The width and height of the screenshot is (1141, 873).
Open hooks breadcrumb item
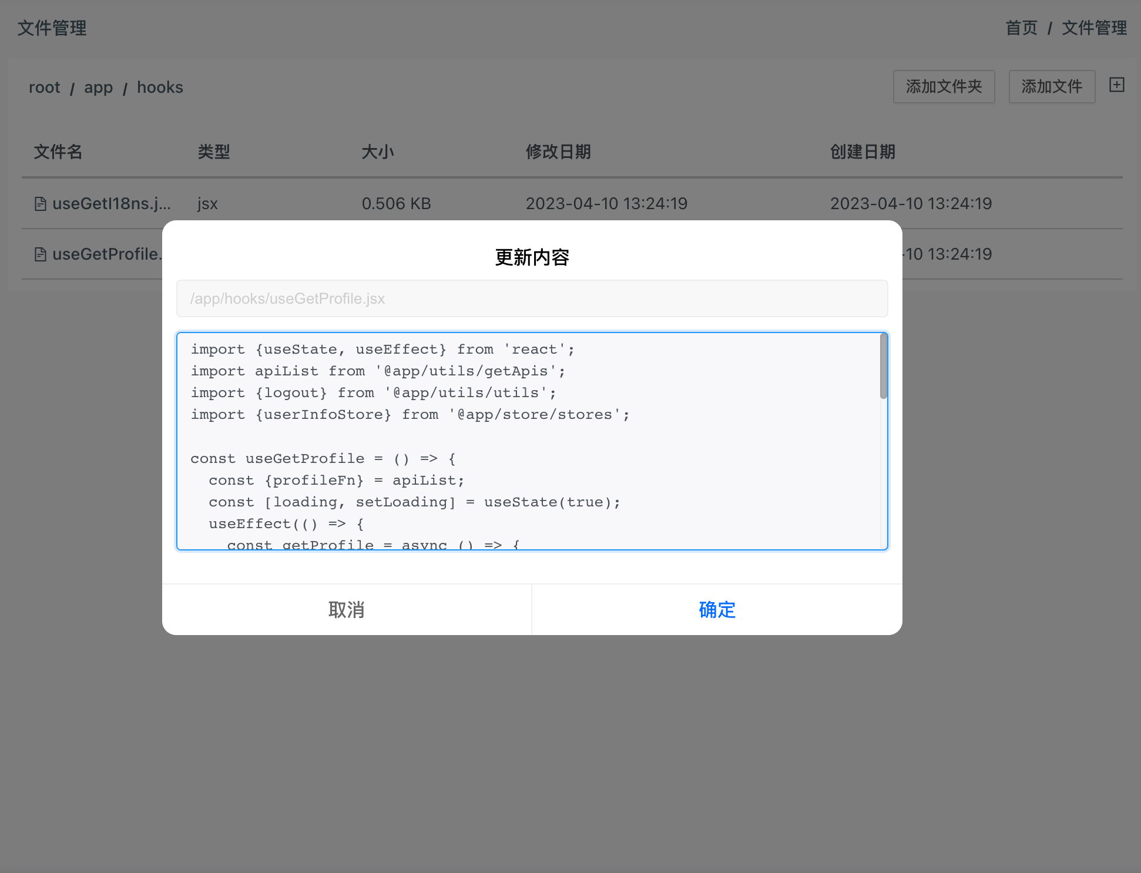[x=160, y=88]
